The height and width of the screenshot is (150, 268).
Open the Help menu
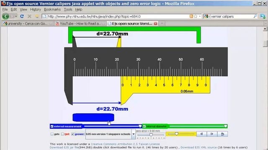79,10
